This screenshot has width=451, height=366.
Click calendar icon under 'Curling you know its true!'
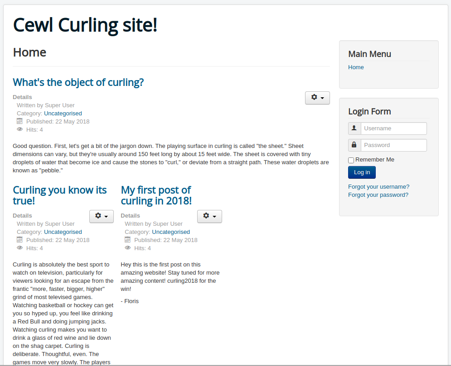click(19, 240)
